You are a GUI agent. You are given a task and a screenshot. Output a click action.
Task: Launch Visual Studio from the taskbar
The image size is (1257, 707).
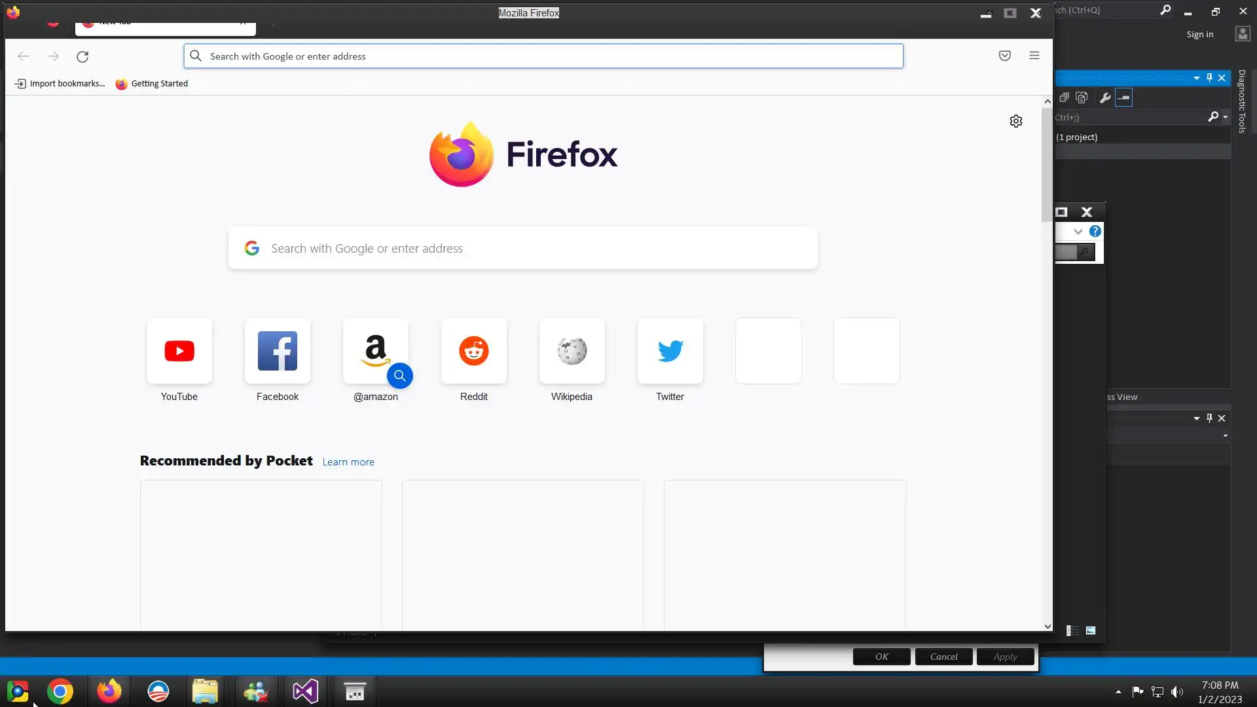click(x=305, y=691)
